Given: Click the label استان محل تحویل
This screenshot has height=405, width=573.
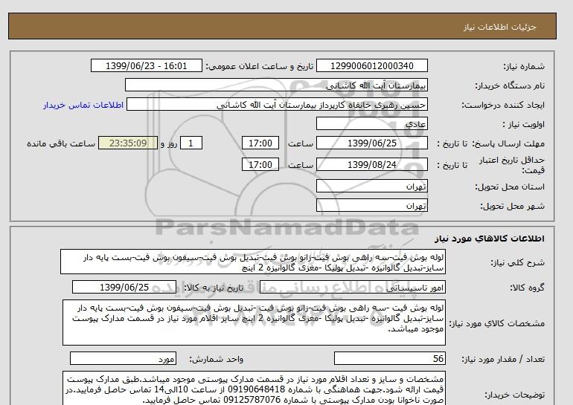Looking at the screenshot, I should point(510,187).
